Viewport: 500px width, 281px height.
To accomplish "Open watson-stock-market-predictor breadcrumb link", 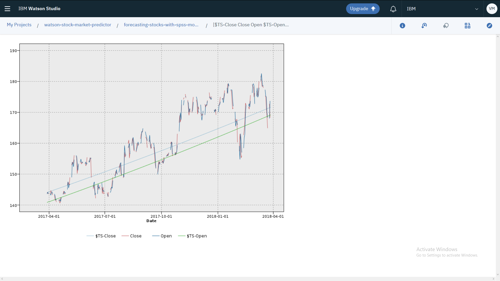I will click(x=78, y=25).
